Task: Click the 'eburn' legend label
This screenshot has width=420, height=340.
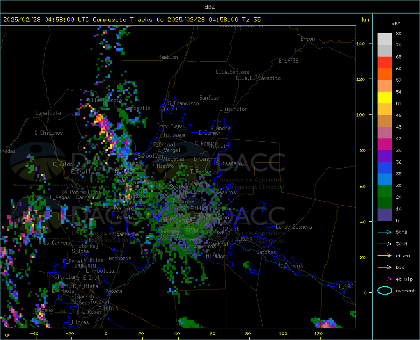Action: click(x=403, y=256)
